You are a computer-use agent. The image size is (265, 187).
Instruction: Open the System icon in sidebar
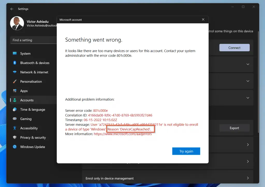point(15,53)
